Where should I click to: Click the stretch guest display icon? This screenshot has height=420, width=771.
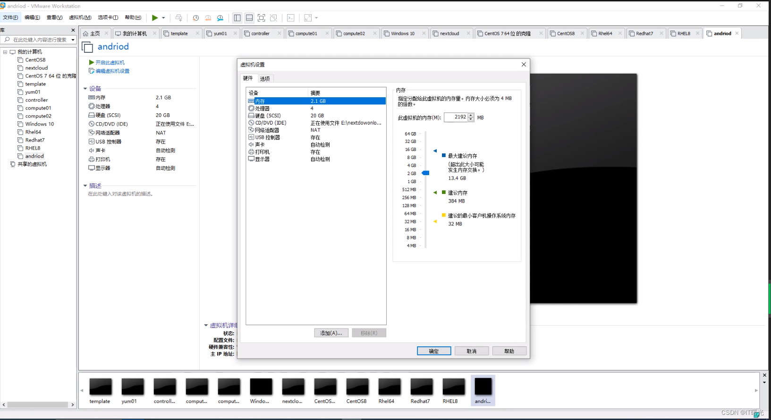pos(308,18)
